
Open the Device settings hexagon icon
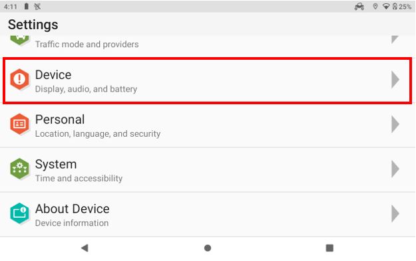point(19,79)
